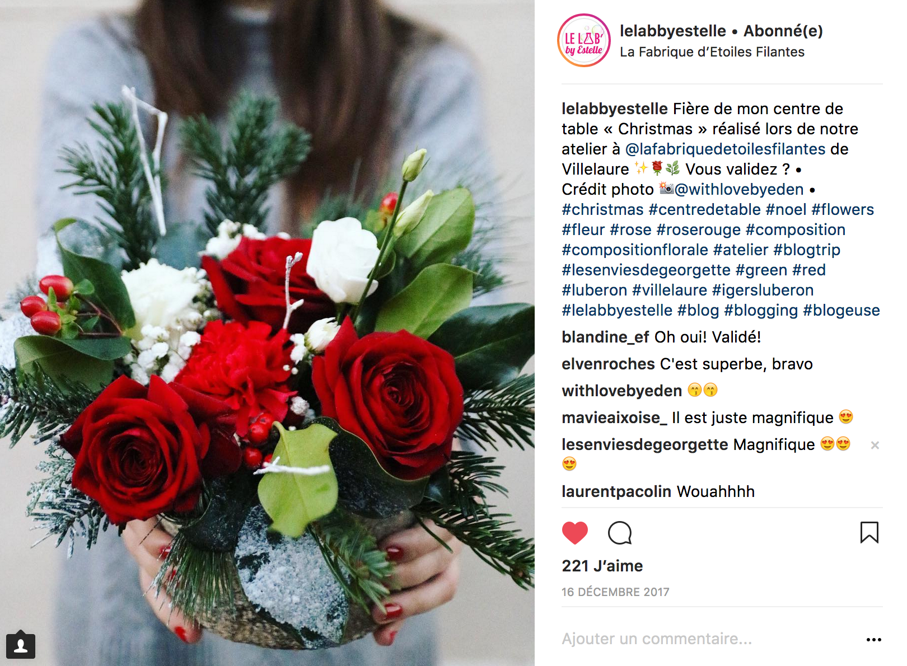Visit commenter blandine_ef's profile

pyautogui.click(x=605, y=337)
